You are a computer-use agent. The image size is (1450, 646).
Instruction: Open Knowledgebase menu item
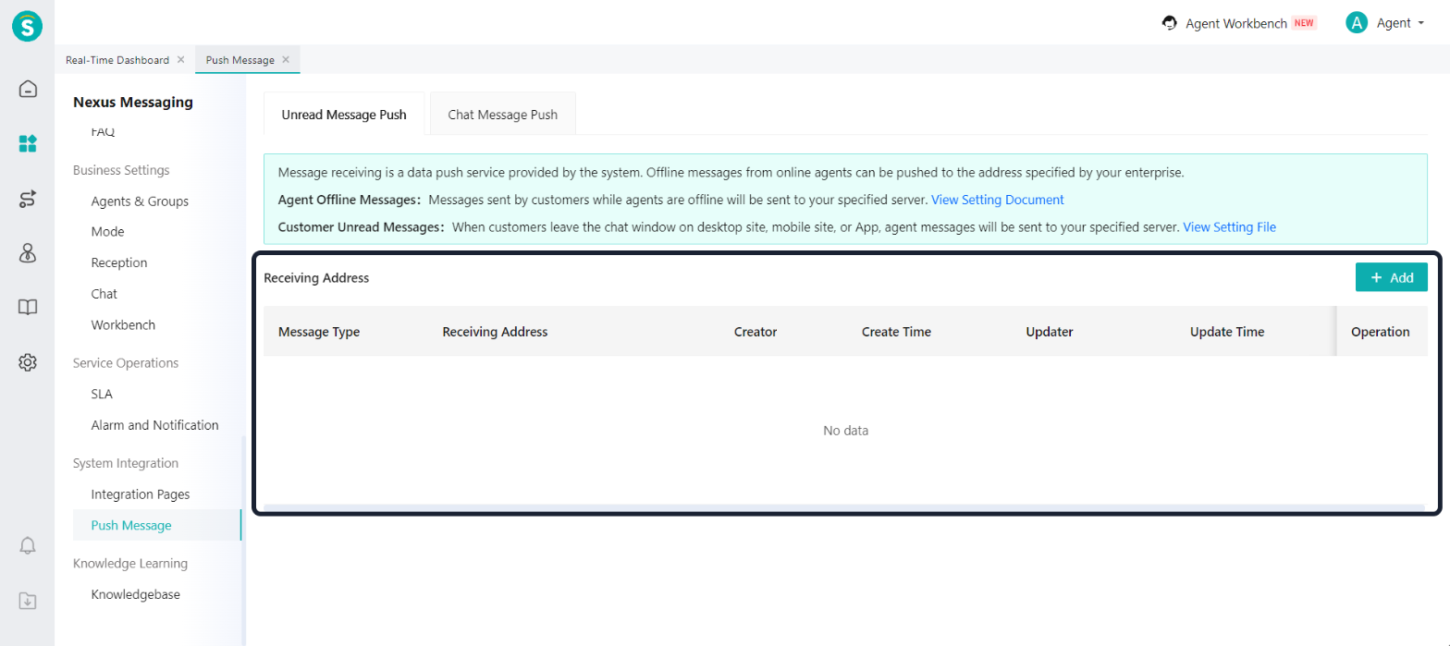(x=136, y=594)
